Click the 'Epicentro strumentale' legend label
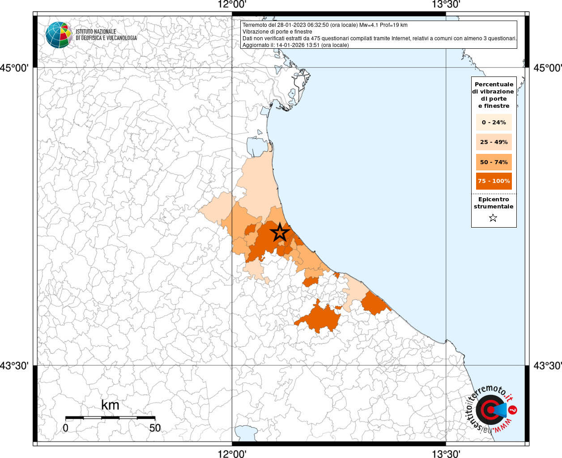562x458 pixels. 494,203
